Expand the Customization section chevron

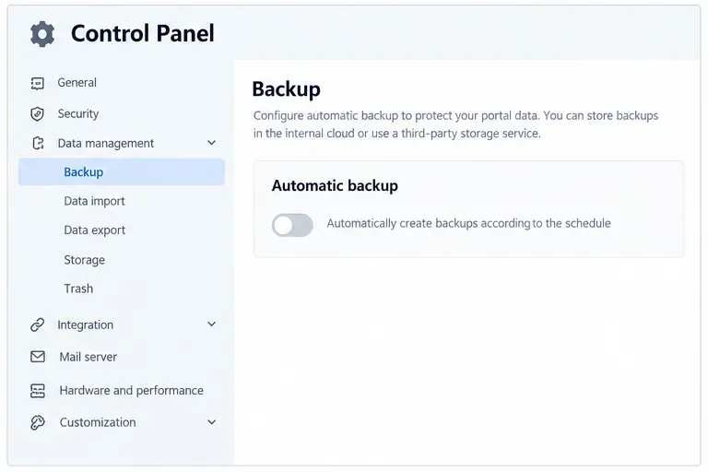211,422
